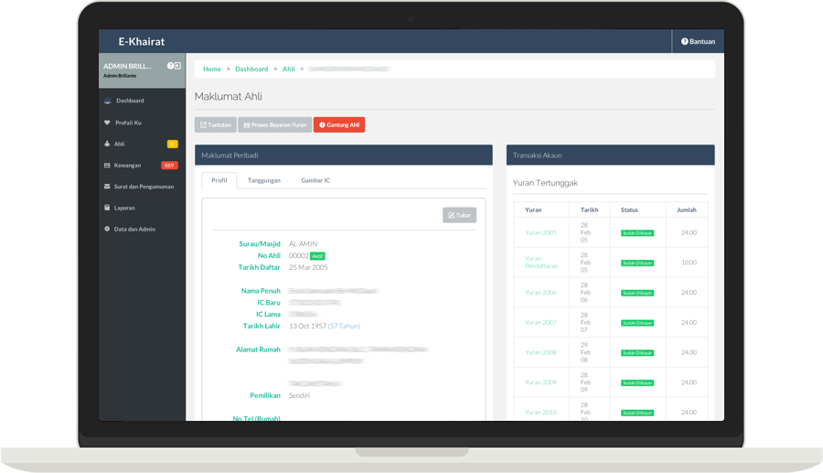The image size is (823, 473).
Task: Click the (57 Tahun) age link
Action: (344, 326)
